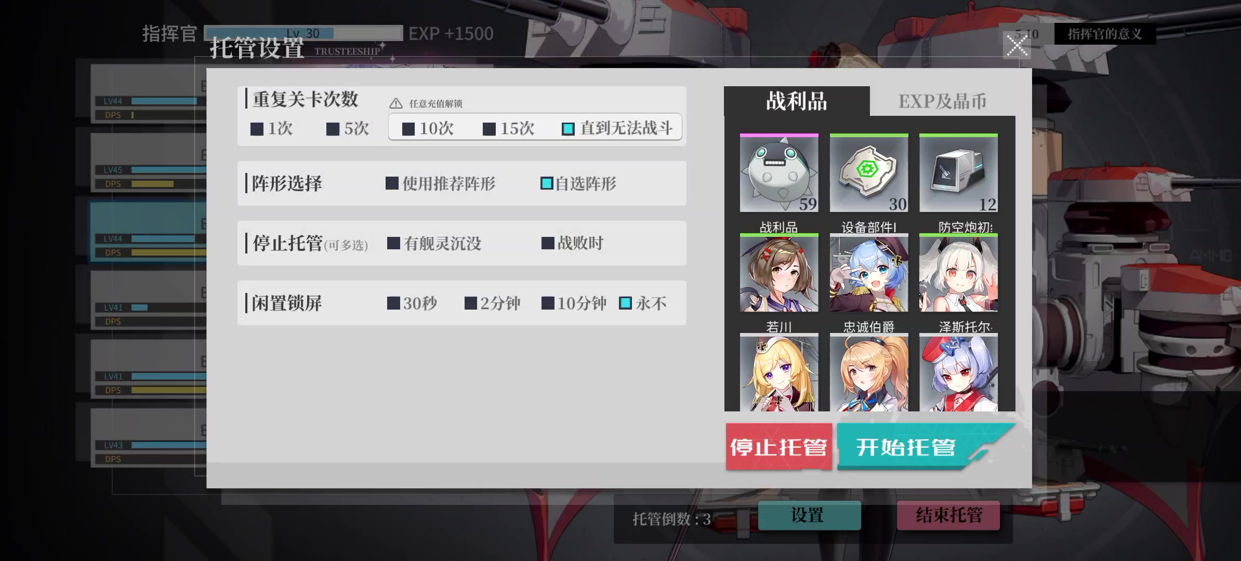
Task: Click the 结束托管 button at bottom
Action: [948, 515]
